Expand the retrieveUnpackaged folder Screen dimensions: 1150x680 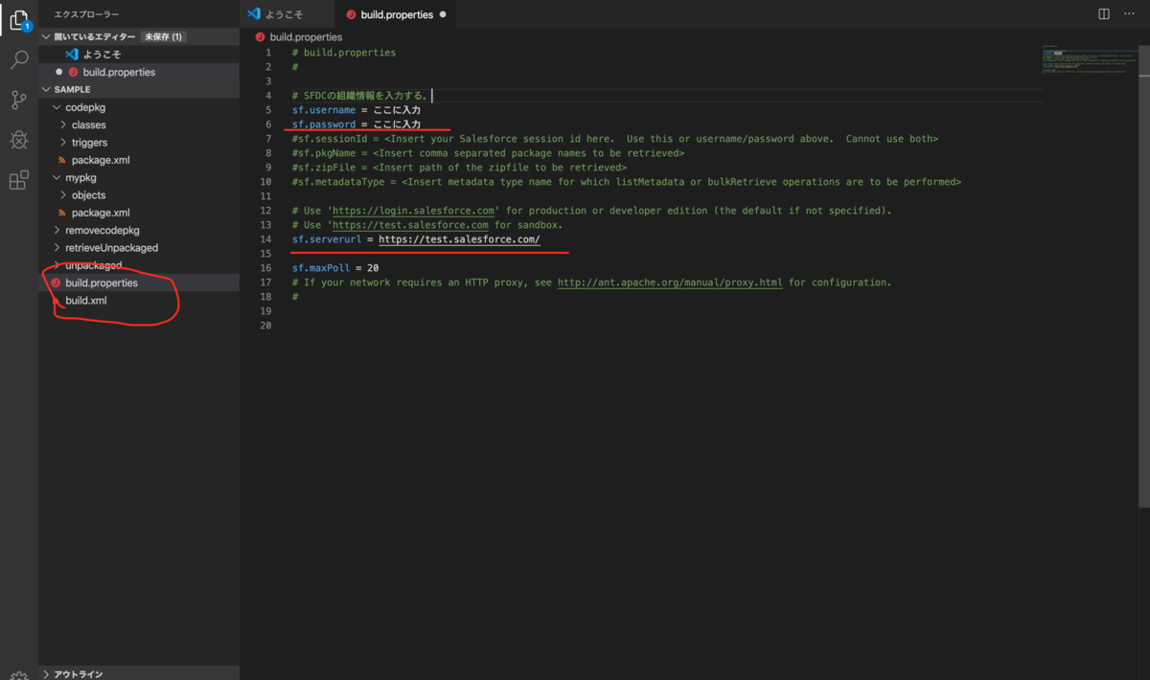click(56, 248)
